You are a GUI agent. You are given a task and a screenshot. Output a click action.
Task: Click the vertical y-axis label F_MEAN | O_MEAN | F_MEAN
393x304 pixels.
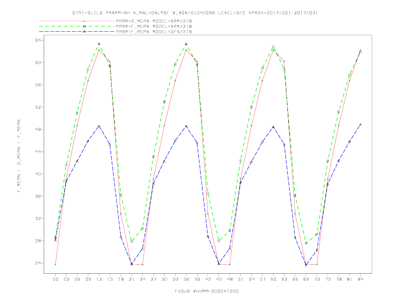pyautogui.click(x=19, y=156)
